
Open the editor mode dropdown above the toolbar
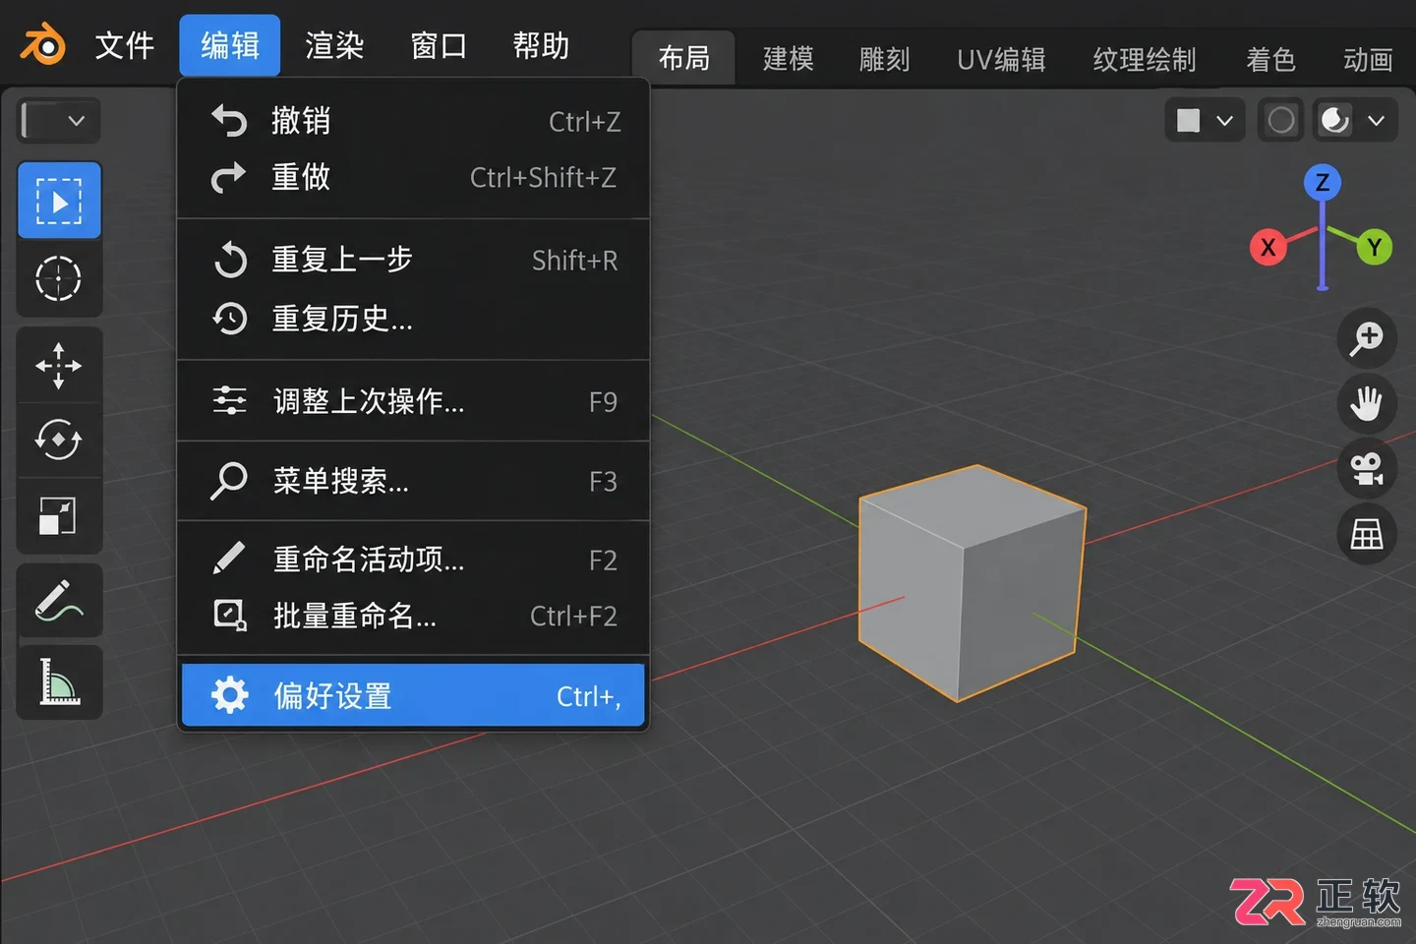(x=59, y=121)
